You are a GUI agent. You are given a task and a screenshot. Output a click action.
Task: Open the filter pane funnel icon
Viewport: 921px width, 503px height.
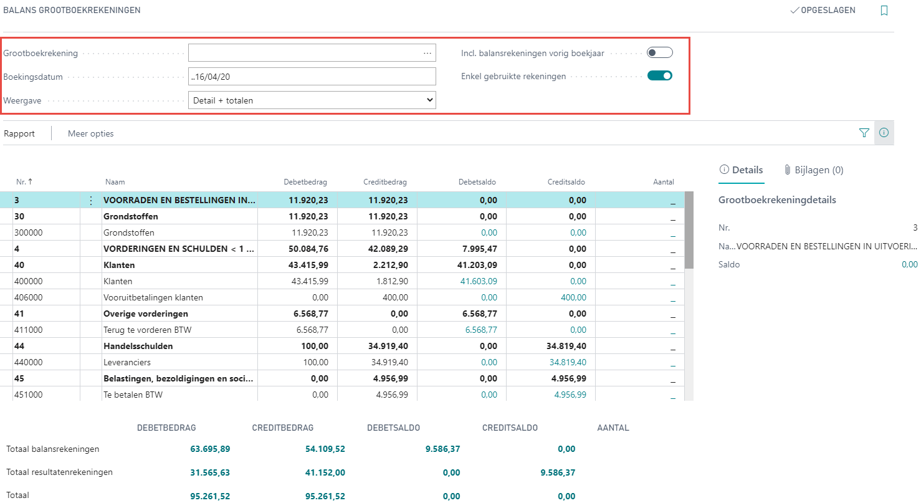864,133
